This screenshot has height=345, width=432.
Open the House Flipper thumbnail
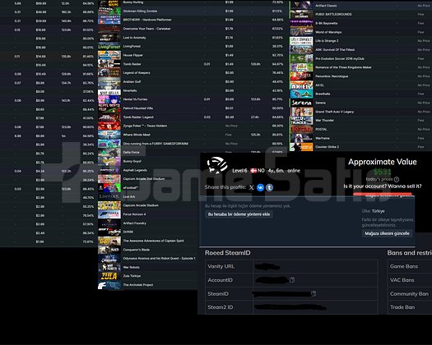pyautogui.click(x=109, y=55)
